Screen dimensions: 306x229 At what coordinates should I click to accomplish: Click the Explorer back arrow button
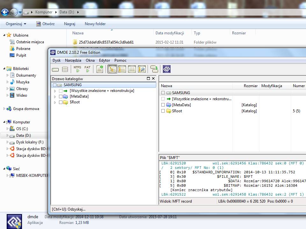point(5,12)
